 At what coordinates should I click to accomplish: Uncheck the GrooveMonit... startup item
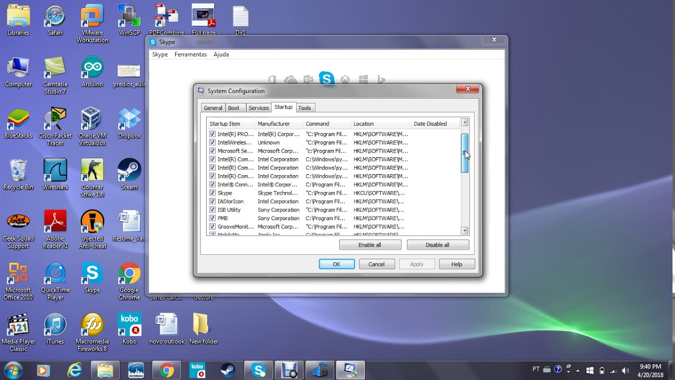coord(212,226)
